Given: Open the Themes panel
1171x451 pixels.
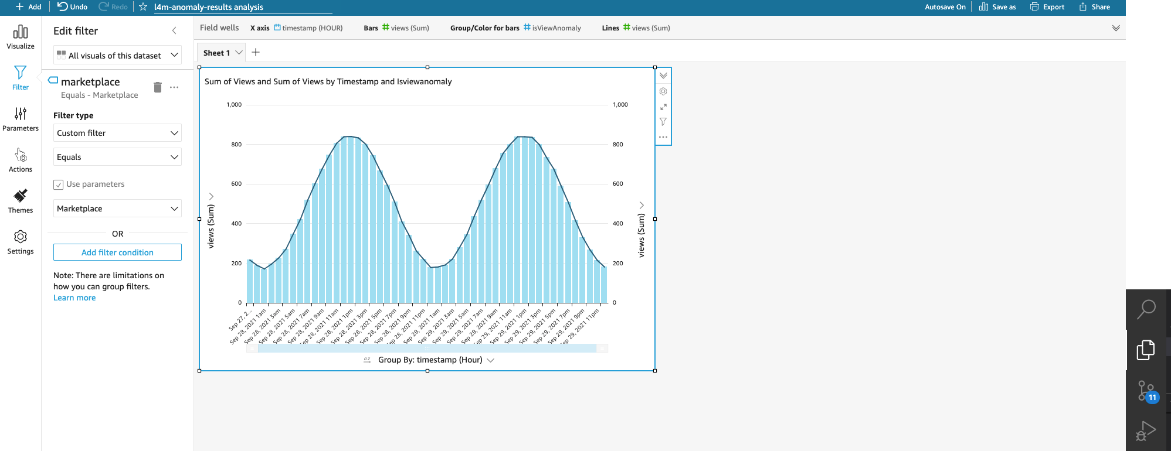Looking at the screenshot, I should (x=21, y=201).
